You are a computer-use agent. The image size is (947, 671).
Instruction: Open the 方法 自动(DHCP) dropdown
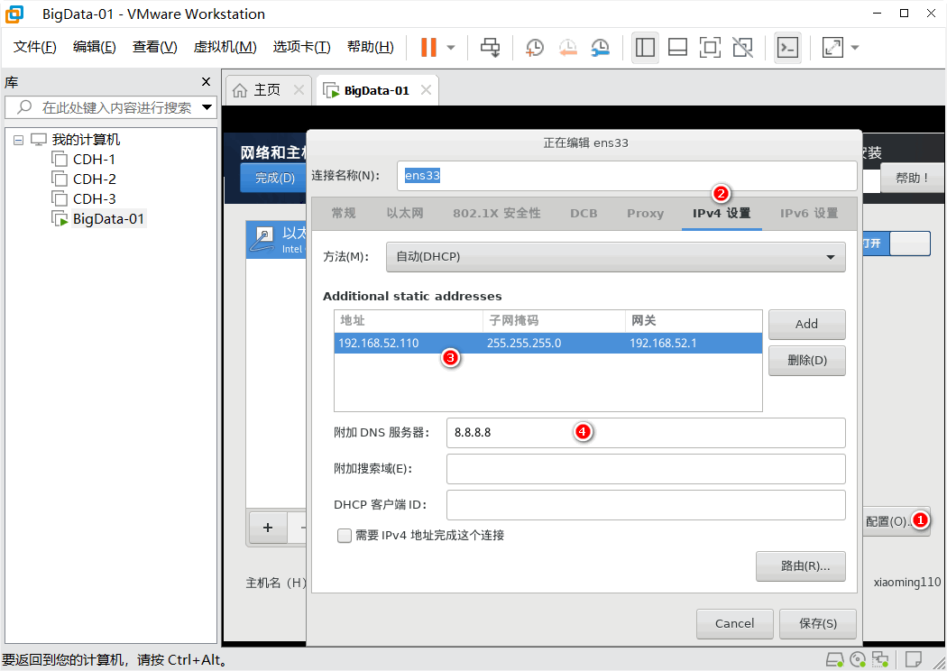(x=616, y=257)
